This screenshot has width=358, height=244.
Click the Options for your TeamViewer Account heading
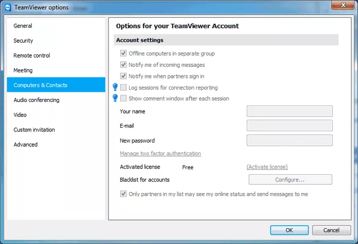[x=177, y=26]
